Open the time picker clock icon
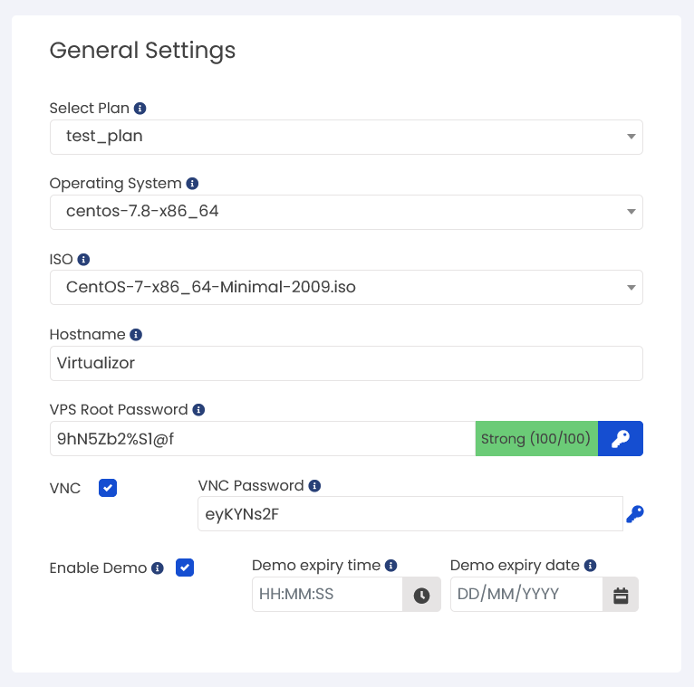The image size is (694, 687). pyautogui.click(x=421, y=595)
